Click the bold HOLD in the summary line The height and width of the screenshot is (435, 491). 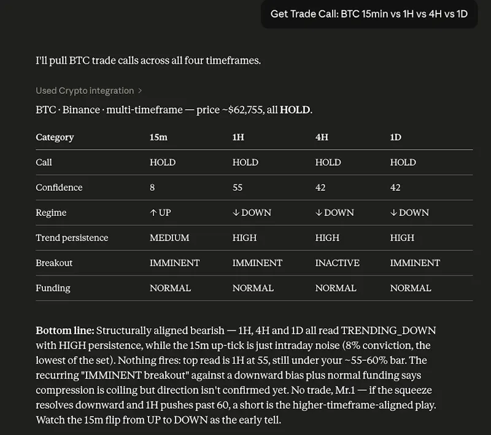[x=295, y=110]
